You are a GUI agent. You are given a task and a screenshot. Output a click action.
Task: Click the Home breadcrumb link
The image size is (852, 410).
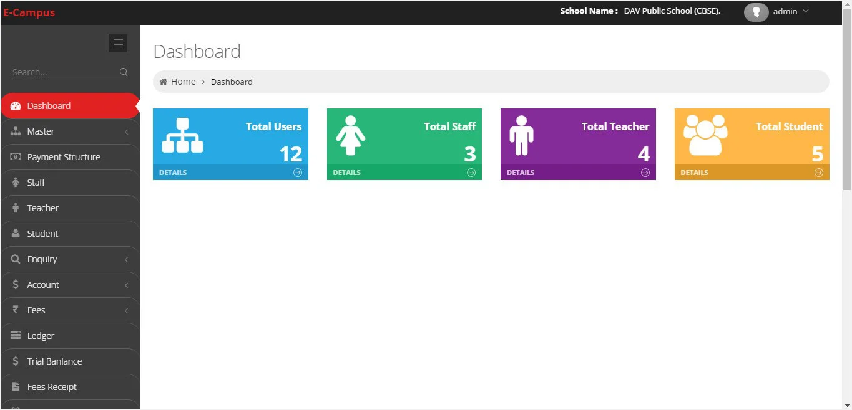pyautogui.click(x=183, y=82)
